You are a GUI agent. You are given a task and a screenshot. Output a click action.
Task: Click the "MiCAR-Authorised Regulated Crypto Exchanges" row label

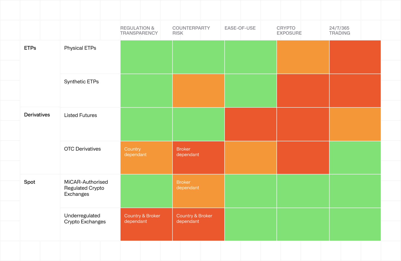(86, 188)
